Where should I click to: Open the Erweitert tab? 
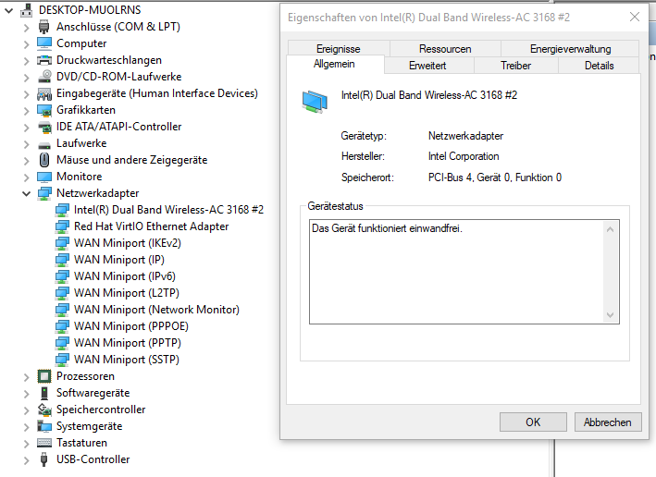(x=427, y=66)
